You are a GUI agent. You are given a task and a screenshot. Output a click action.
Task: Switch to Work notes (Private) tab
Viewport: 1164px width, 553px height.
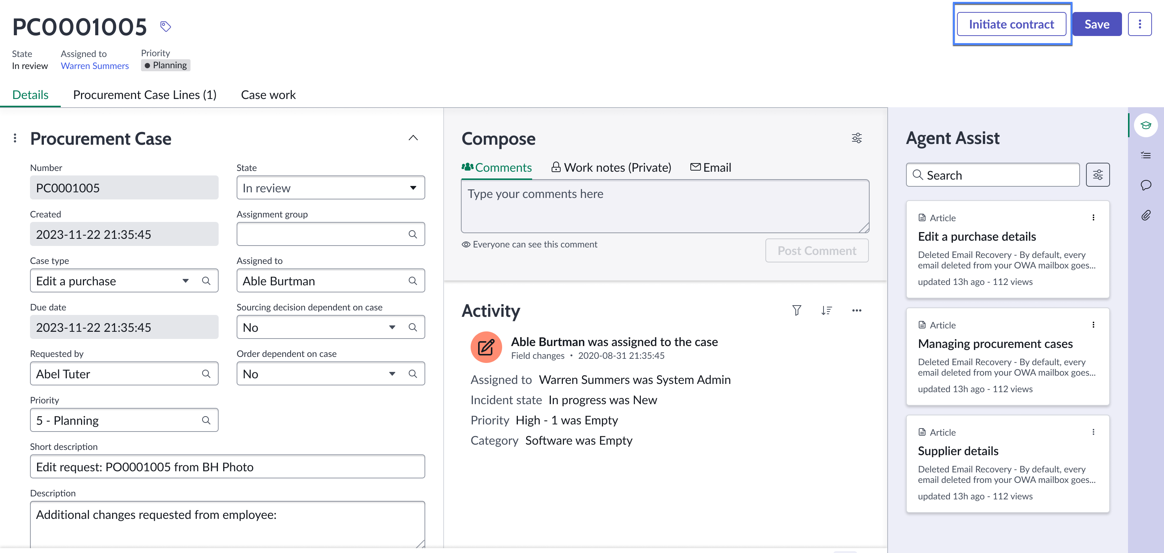click(x=611, y=167)
